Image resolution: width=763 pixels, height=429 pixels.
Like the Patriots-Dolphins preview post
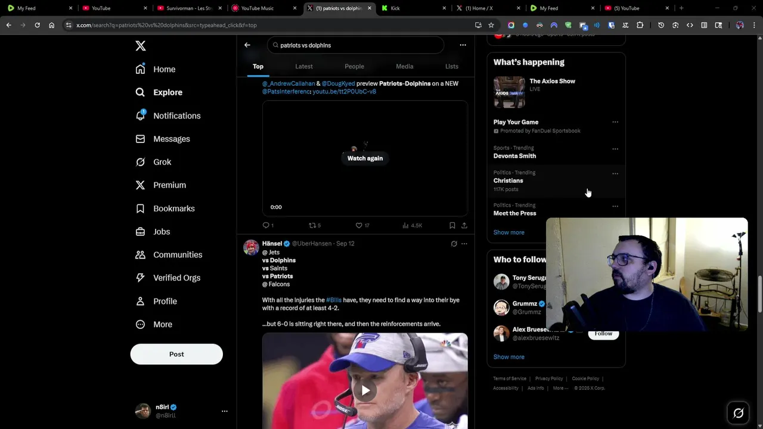pos(362,225)
